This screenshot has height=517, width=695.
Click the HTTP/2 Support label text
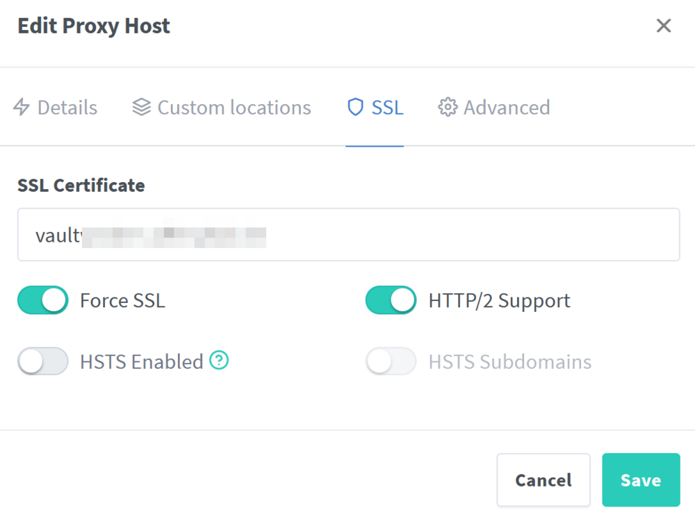tap(499, 302)
